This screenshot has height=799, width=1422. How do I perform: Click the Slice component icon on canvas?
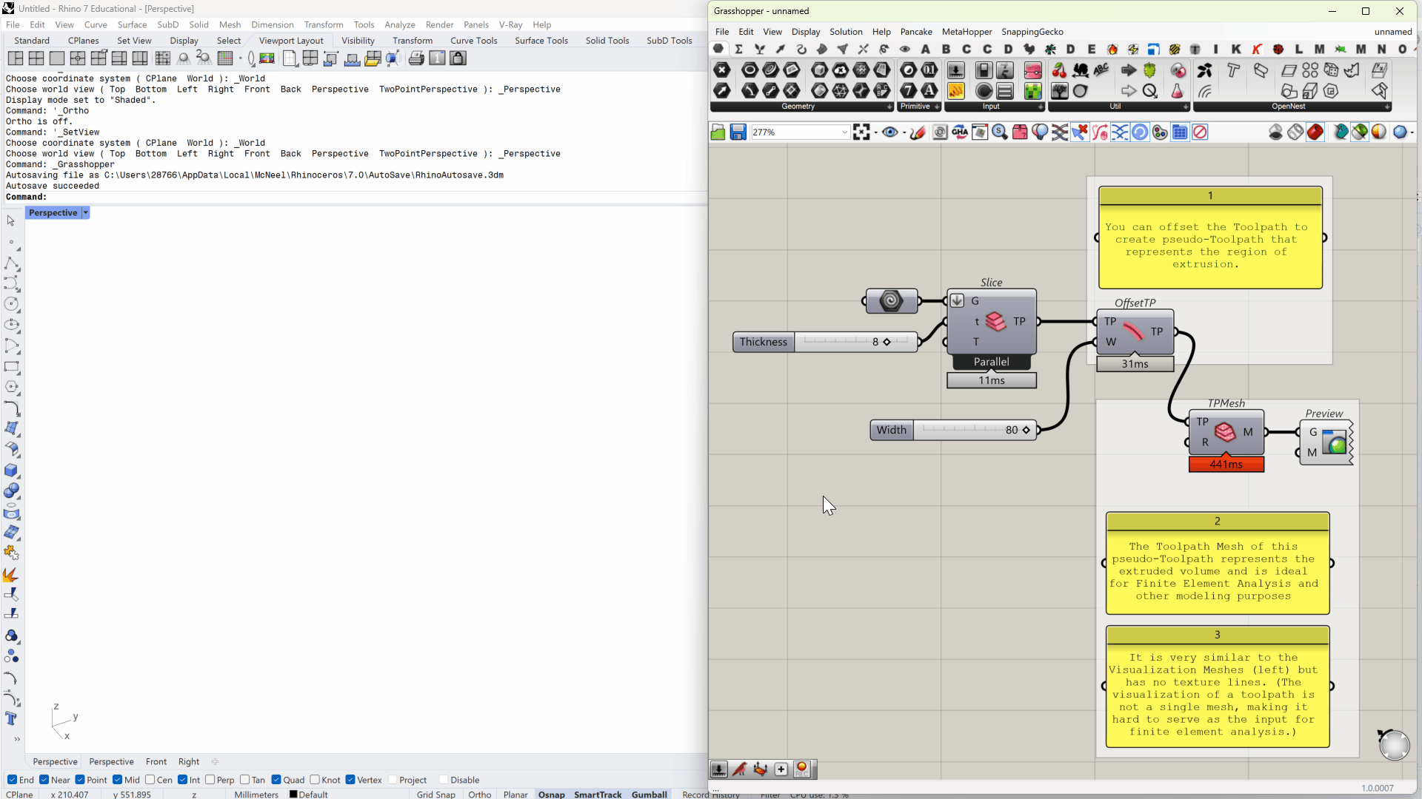point(996,321)
